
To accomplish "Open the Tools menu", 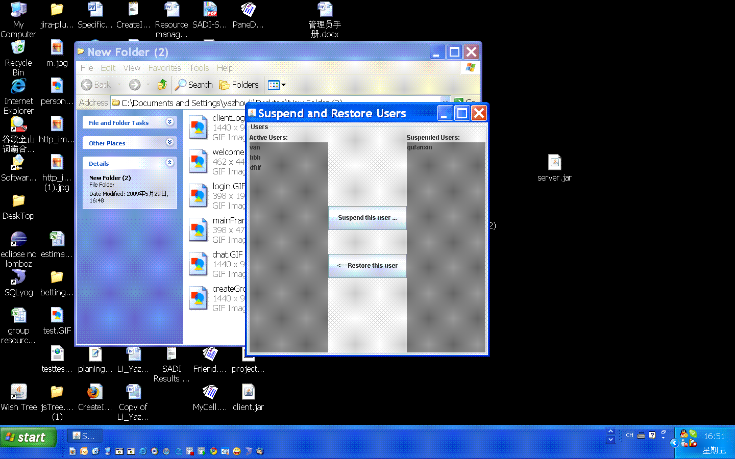I will (199, 68).
